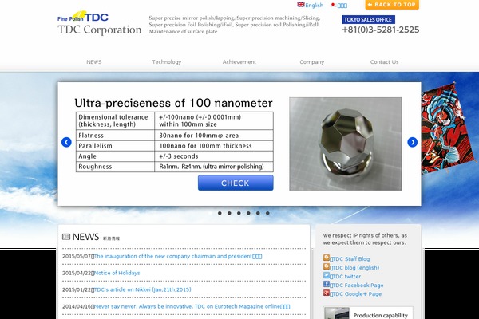This screenshot has height=319, width=479.
Task: Click the blue CHECK button
Action: tap(236, 183)
